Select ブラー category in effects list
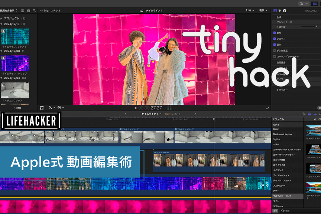Screen dimensions: 321x214 click(276, 191)
